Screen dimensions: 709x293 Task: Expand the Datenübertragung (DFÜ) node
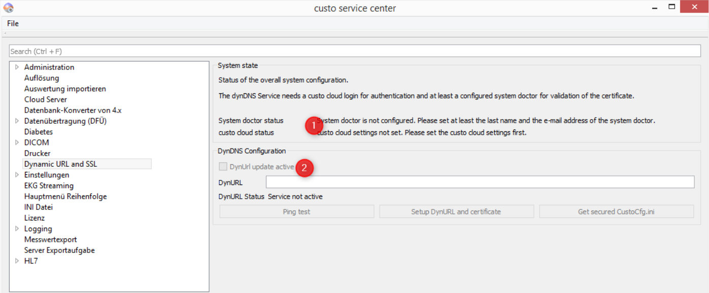pos(17,121)
